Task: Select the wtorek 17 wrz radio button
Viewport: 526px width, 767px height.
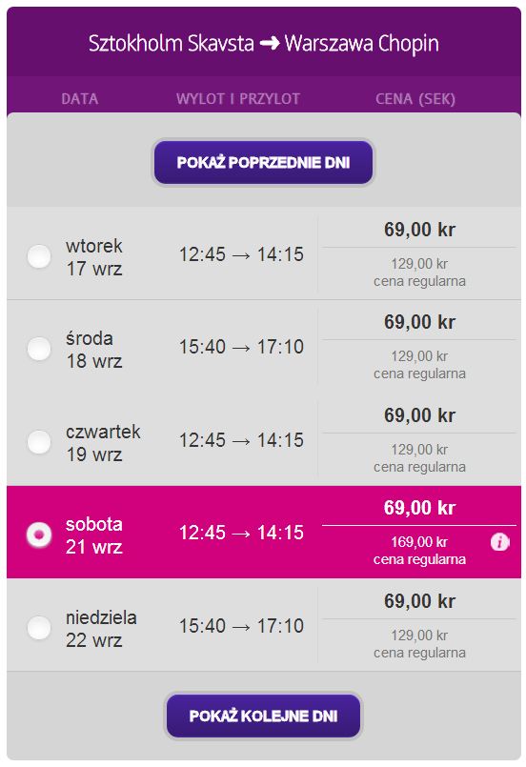Action: click(39, 256)
